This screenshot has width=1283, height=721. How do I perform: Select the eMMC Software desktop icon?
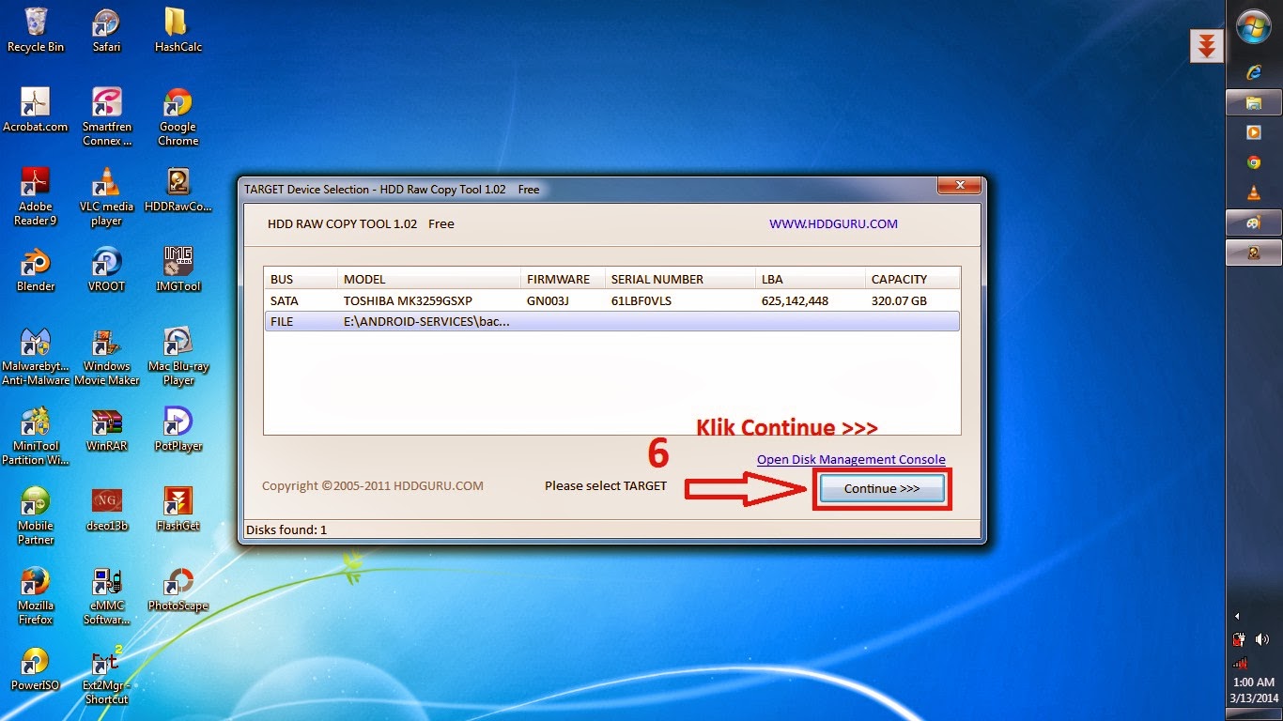106,596
